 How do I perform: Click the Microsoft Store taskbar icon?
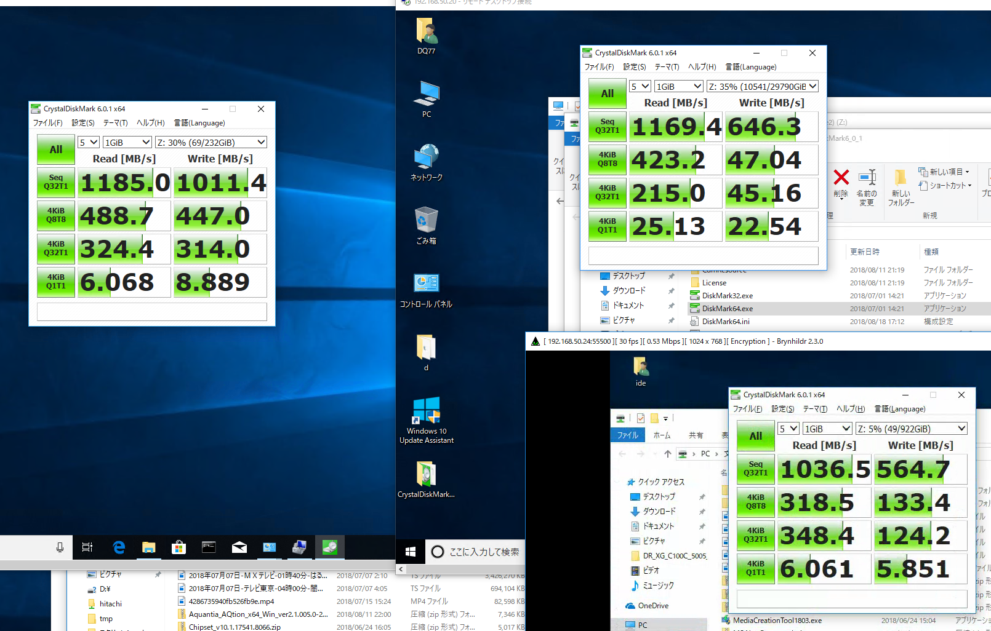[x=179, y=547]
